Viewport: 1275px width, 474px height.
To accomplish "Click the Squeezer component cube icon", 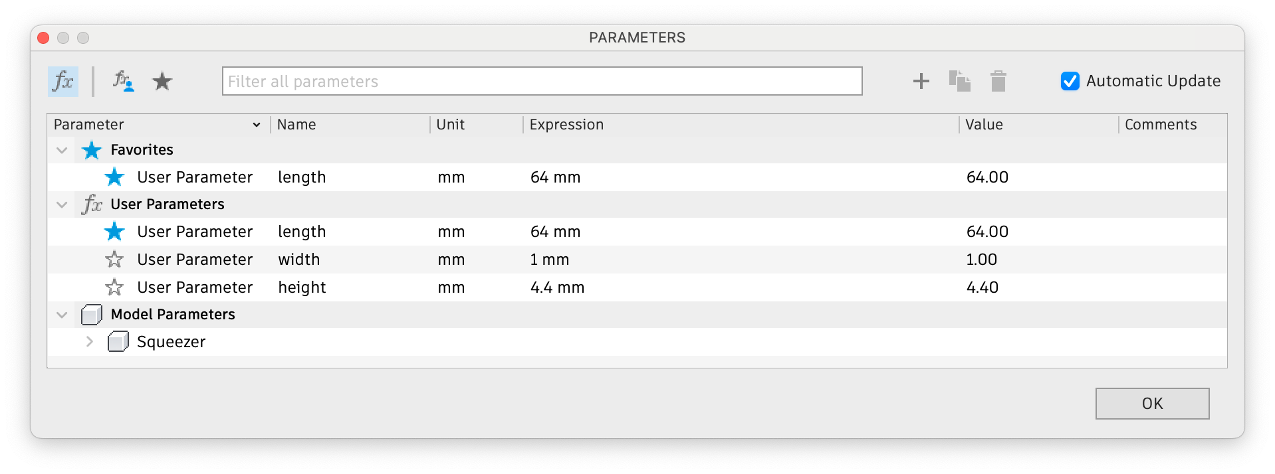I will point(118,342).
